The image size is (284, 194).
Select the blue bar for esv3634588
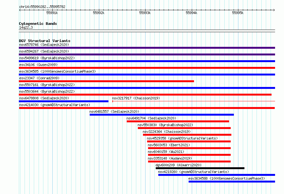click(232, 182)
